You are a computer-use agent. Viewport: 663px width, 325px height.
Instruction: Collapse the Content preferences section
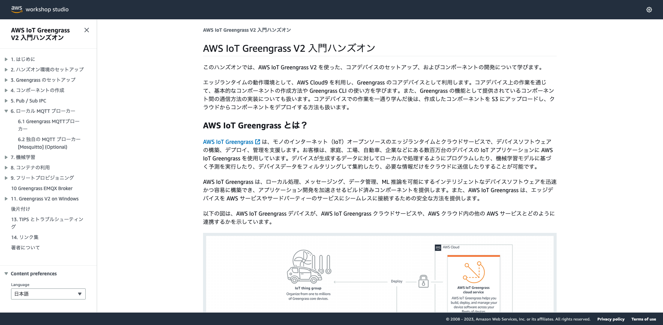click(x=6, y=274)
